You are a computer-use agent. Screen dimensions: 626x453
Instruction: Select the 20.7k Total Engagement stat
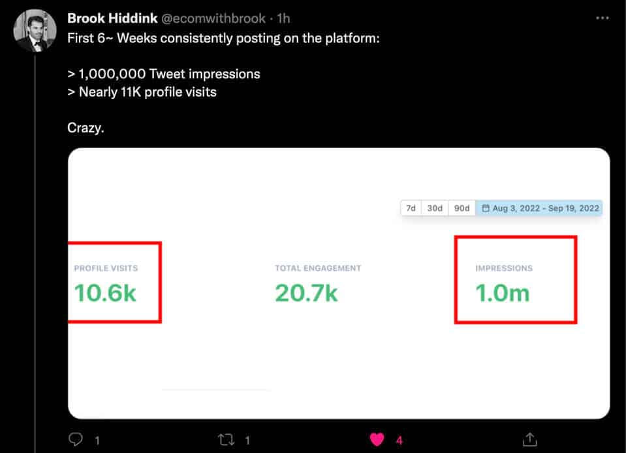[x=306, y=292]
